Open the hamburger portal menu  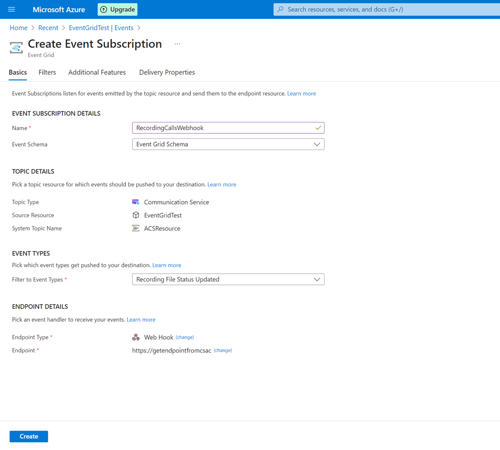point(11,9)
